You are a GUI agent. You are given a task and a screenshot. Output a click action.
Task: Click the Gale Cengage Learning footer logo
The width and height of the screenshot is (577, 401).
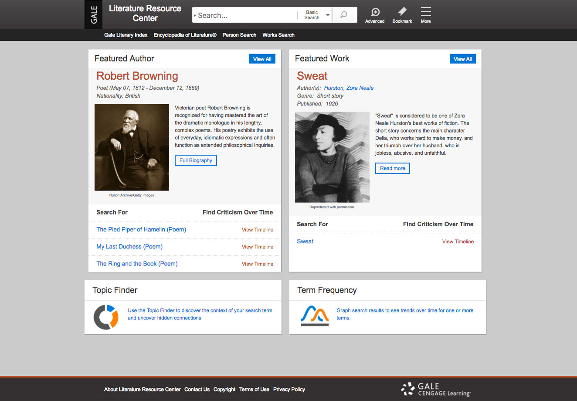(x=436, y=389)
